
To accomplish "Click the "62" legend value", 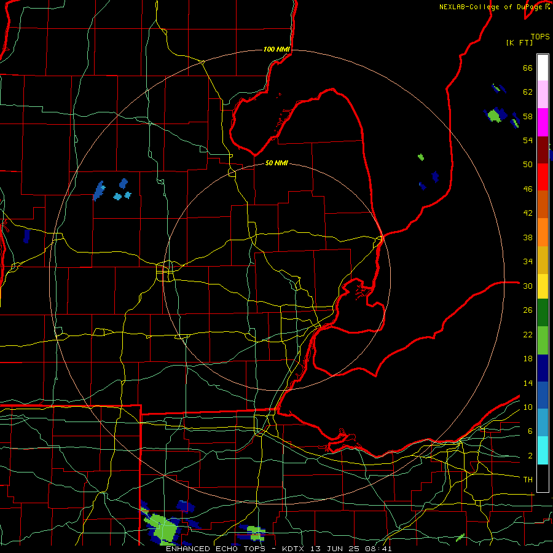I will pyautogui.click(x=528, y=92).
